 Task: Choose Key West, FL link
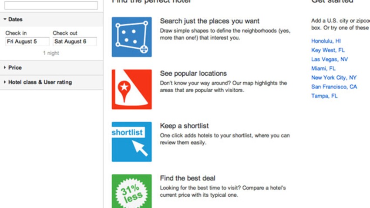click(328, 50)
